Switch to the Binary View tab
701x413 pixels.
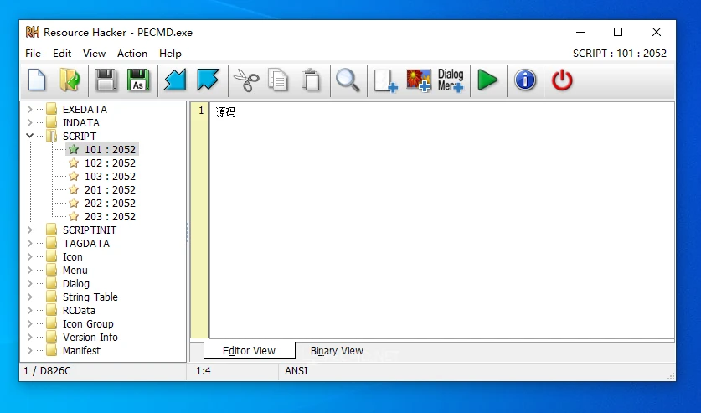pyautogui.click(x=337, y=351)
